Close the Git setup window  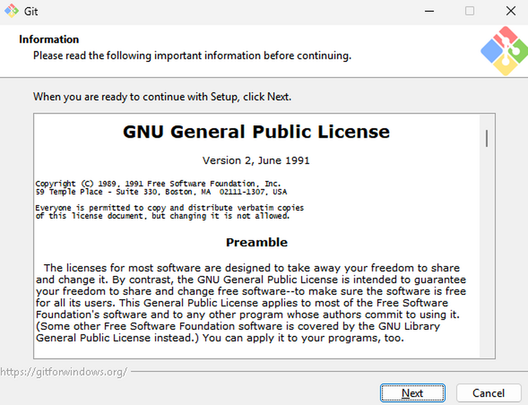(511, 11)
